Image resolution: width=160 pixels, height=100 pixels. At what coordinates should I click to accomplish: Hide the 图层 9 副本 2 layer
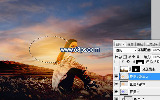click(x=116, y=76)
